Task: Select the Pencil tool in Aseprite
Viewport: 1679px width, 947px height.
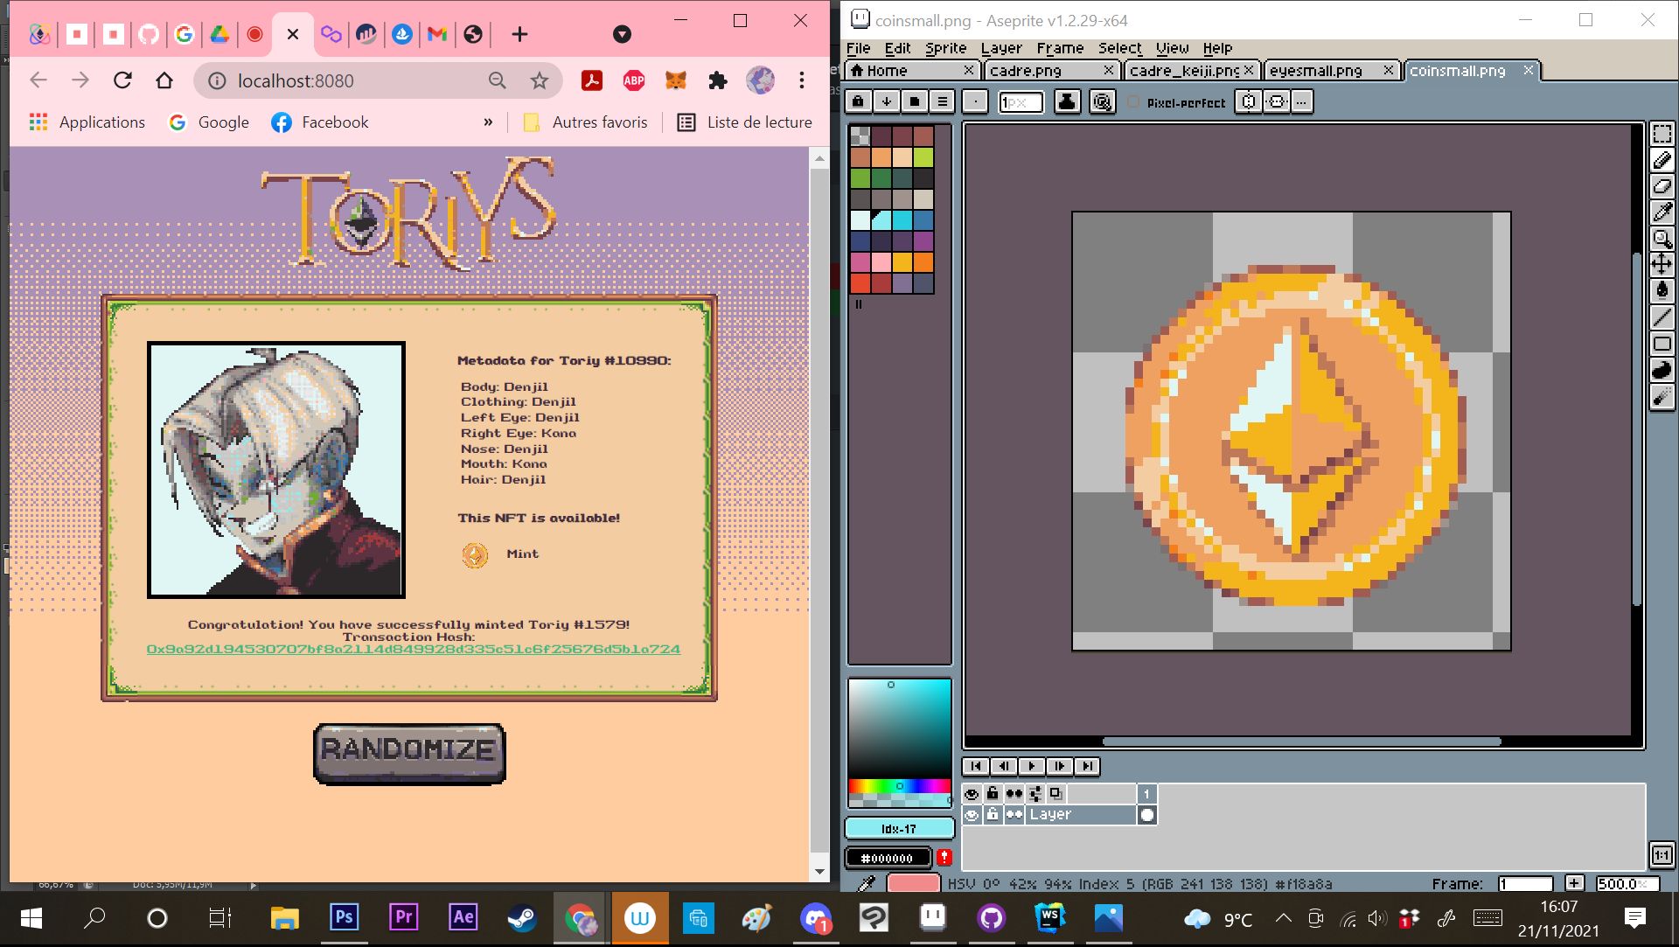Action: pos(1662,160)
